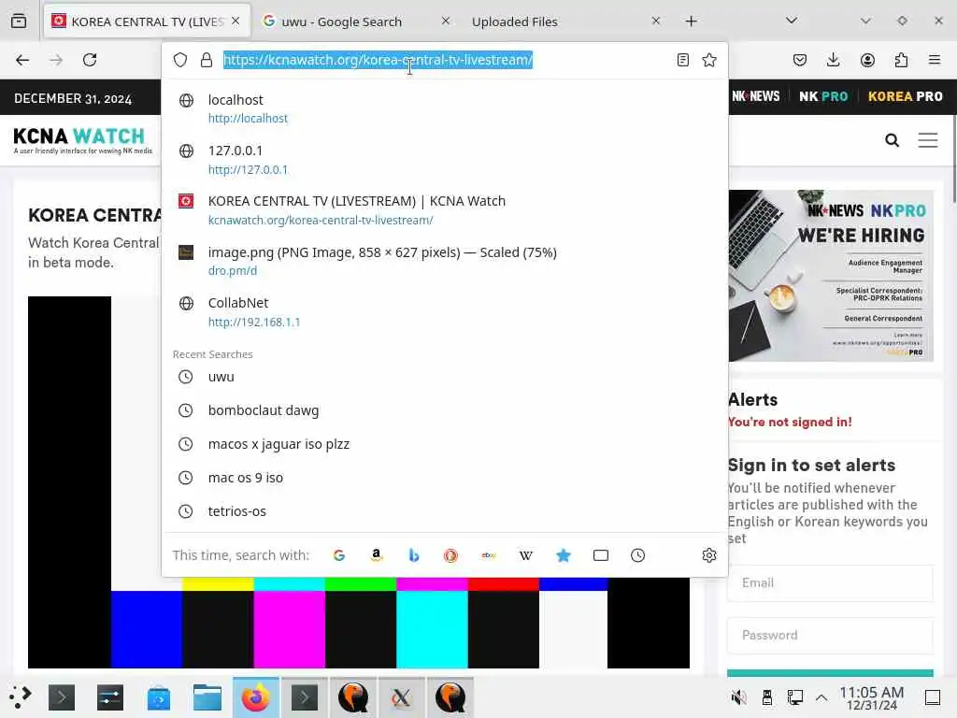
Task: Open the NK PRO link in header
Action: click(823, 96)
